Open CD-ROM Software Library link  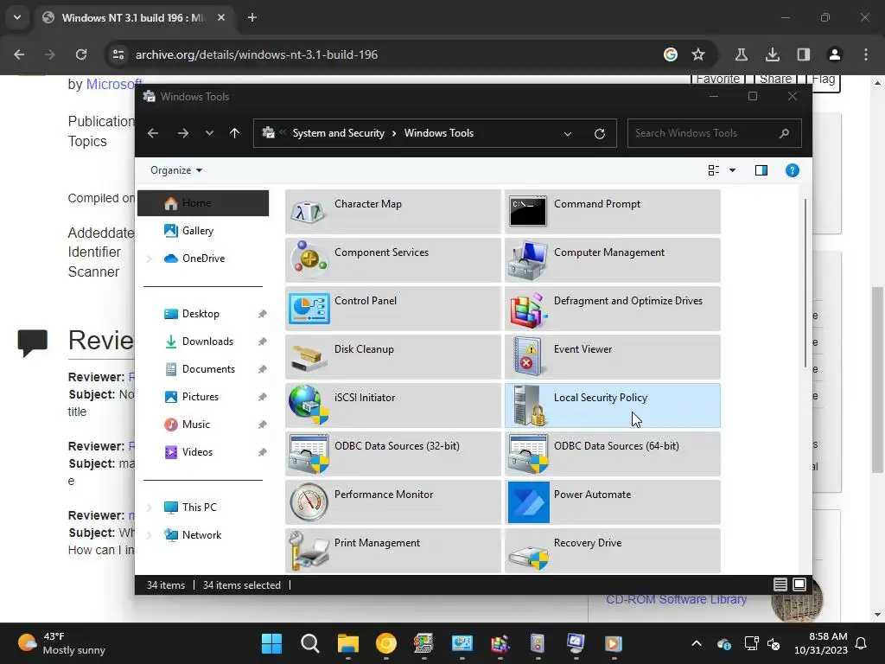coord(676,600)
